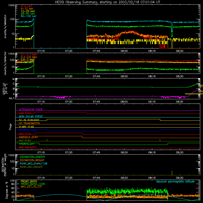203x203 pixels.
Task: Click the C class label on GOES axis
Action: pyautogui.click(x=14, y=84)
